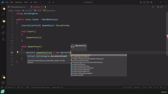Toggle secondary side bar layout icon

(x=148, y=2)
